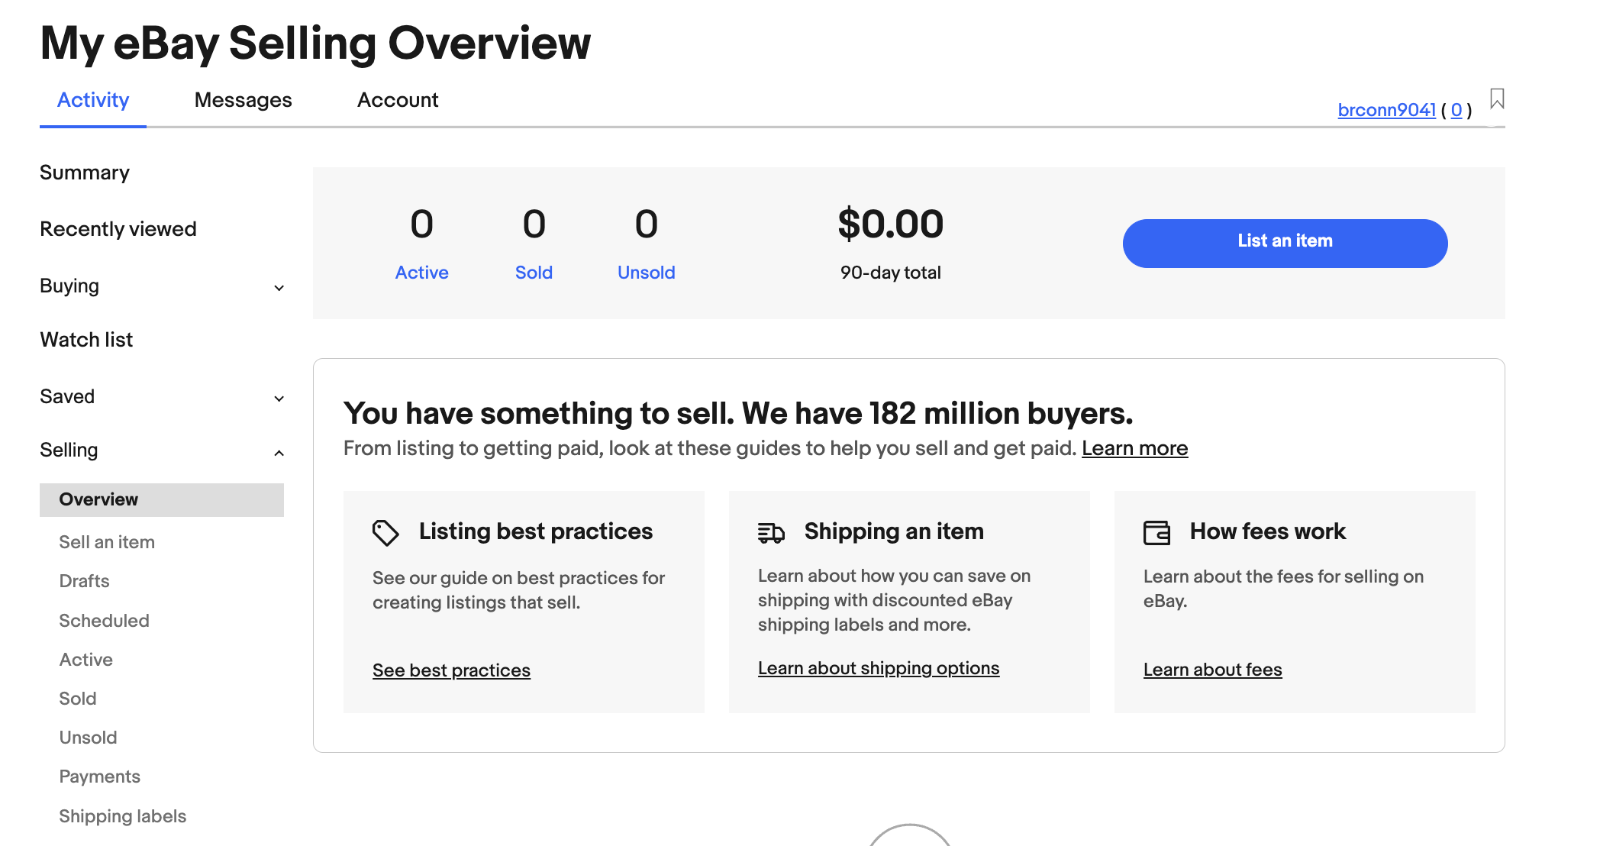The width and height of the screenshot is (1600, 846).
Task: Open Sold in the Selling sidebar
Action: (78, 699)
